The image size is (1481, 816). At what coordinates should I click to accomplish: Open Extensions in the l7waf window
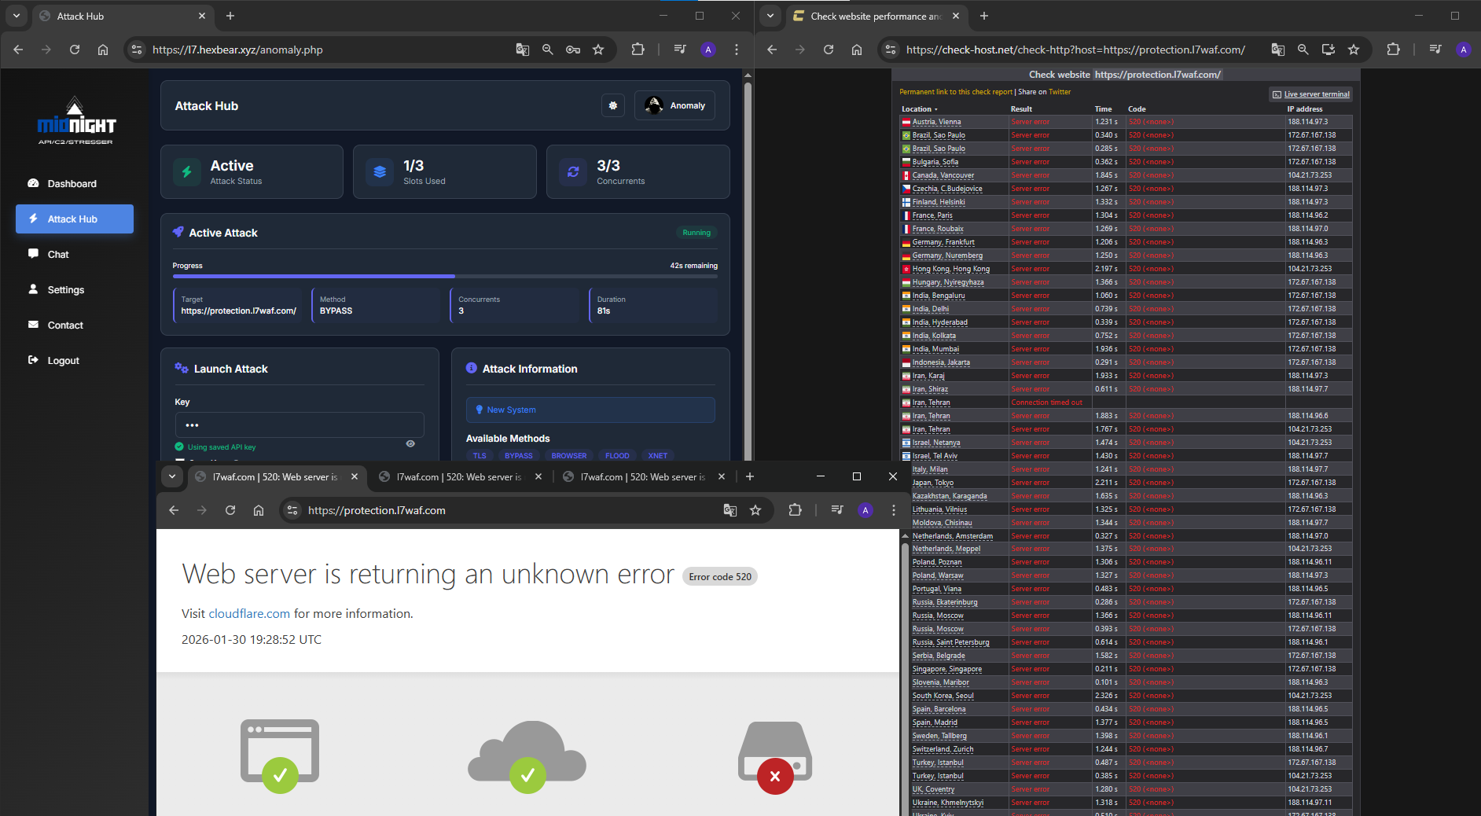coord(795,510)
